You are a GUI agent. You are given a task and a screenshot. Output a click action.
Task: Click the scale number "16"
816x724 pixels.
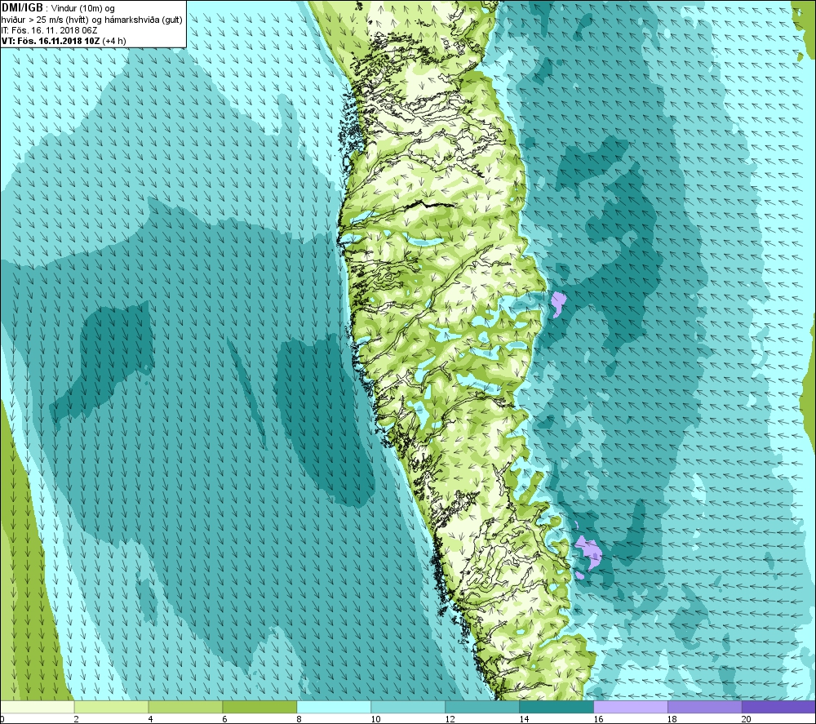point(598,719)
